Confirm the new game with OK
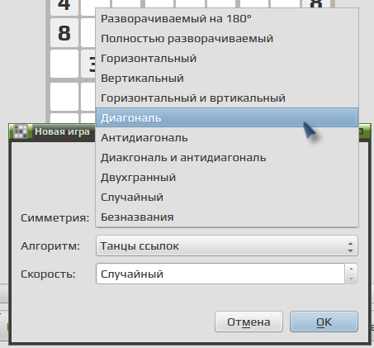 (x=324, y=322)
